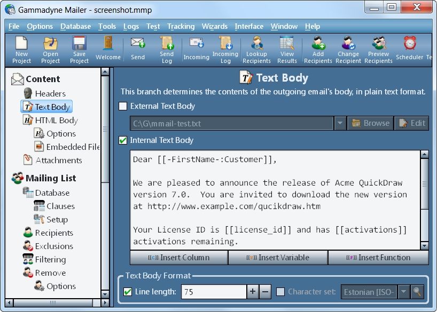Open the Filtering tree branch
Image resolution: width=437 pixels, height=312 pixels.
(x=44, y=259)
